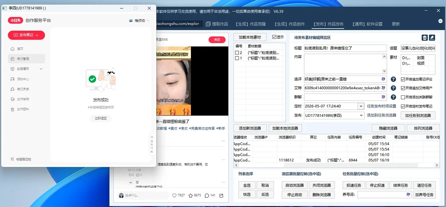Screen dimensions: 446x207
Task: Toggle 开启追加艾特用户 checkbox
Action: [403, 88]
